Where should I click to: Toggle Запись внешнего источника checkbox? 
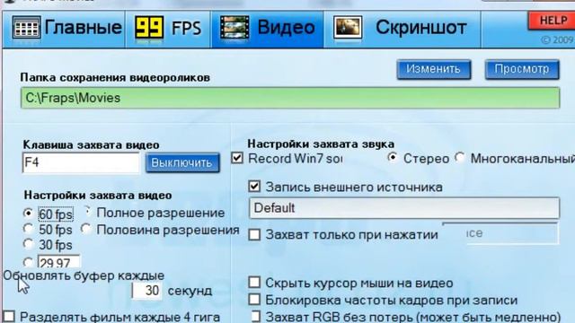coord(254,187)
